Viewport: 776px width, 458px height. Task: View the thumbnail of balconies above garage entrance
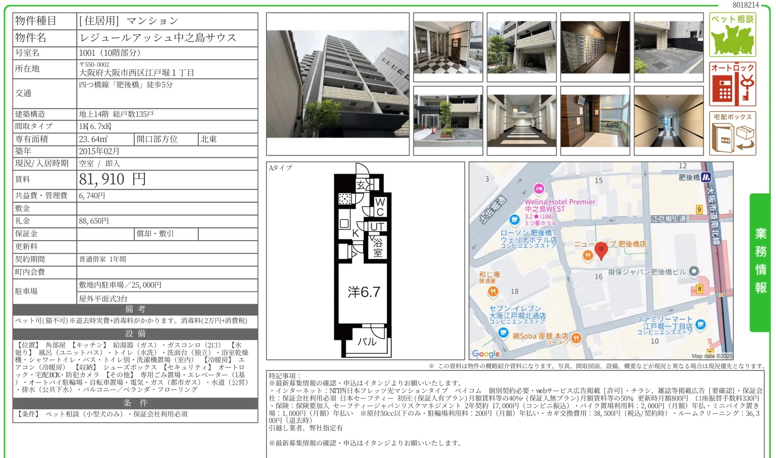tap(522, 47)
